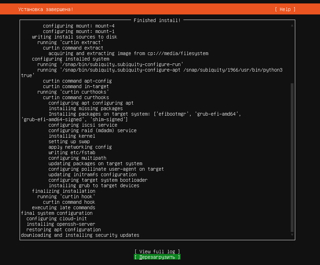The width and height of the screenshot is (320, 265).
Task: Select 'installing grub to target devices' line
Action: (94, 185)
